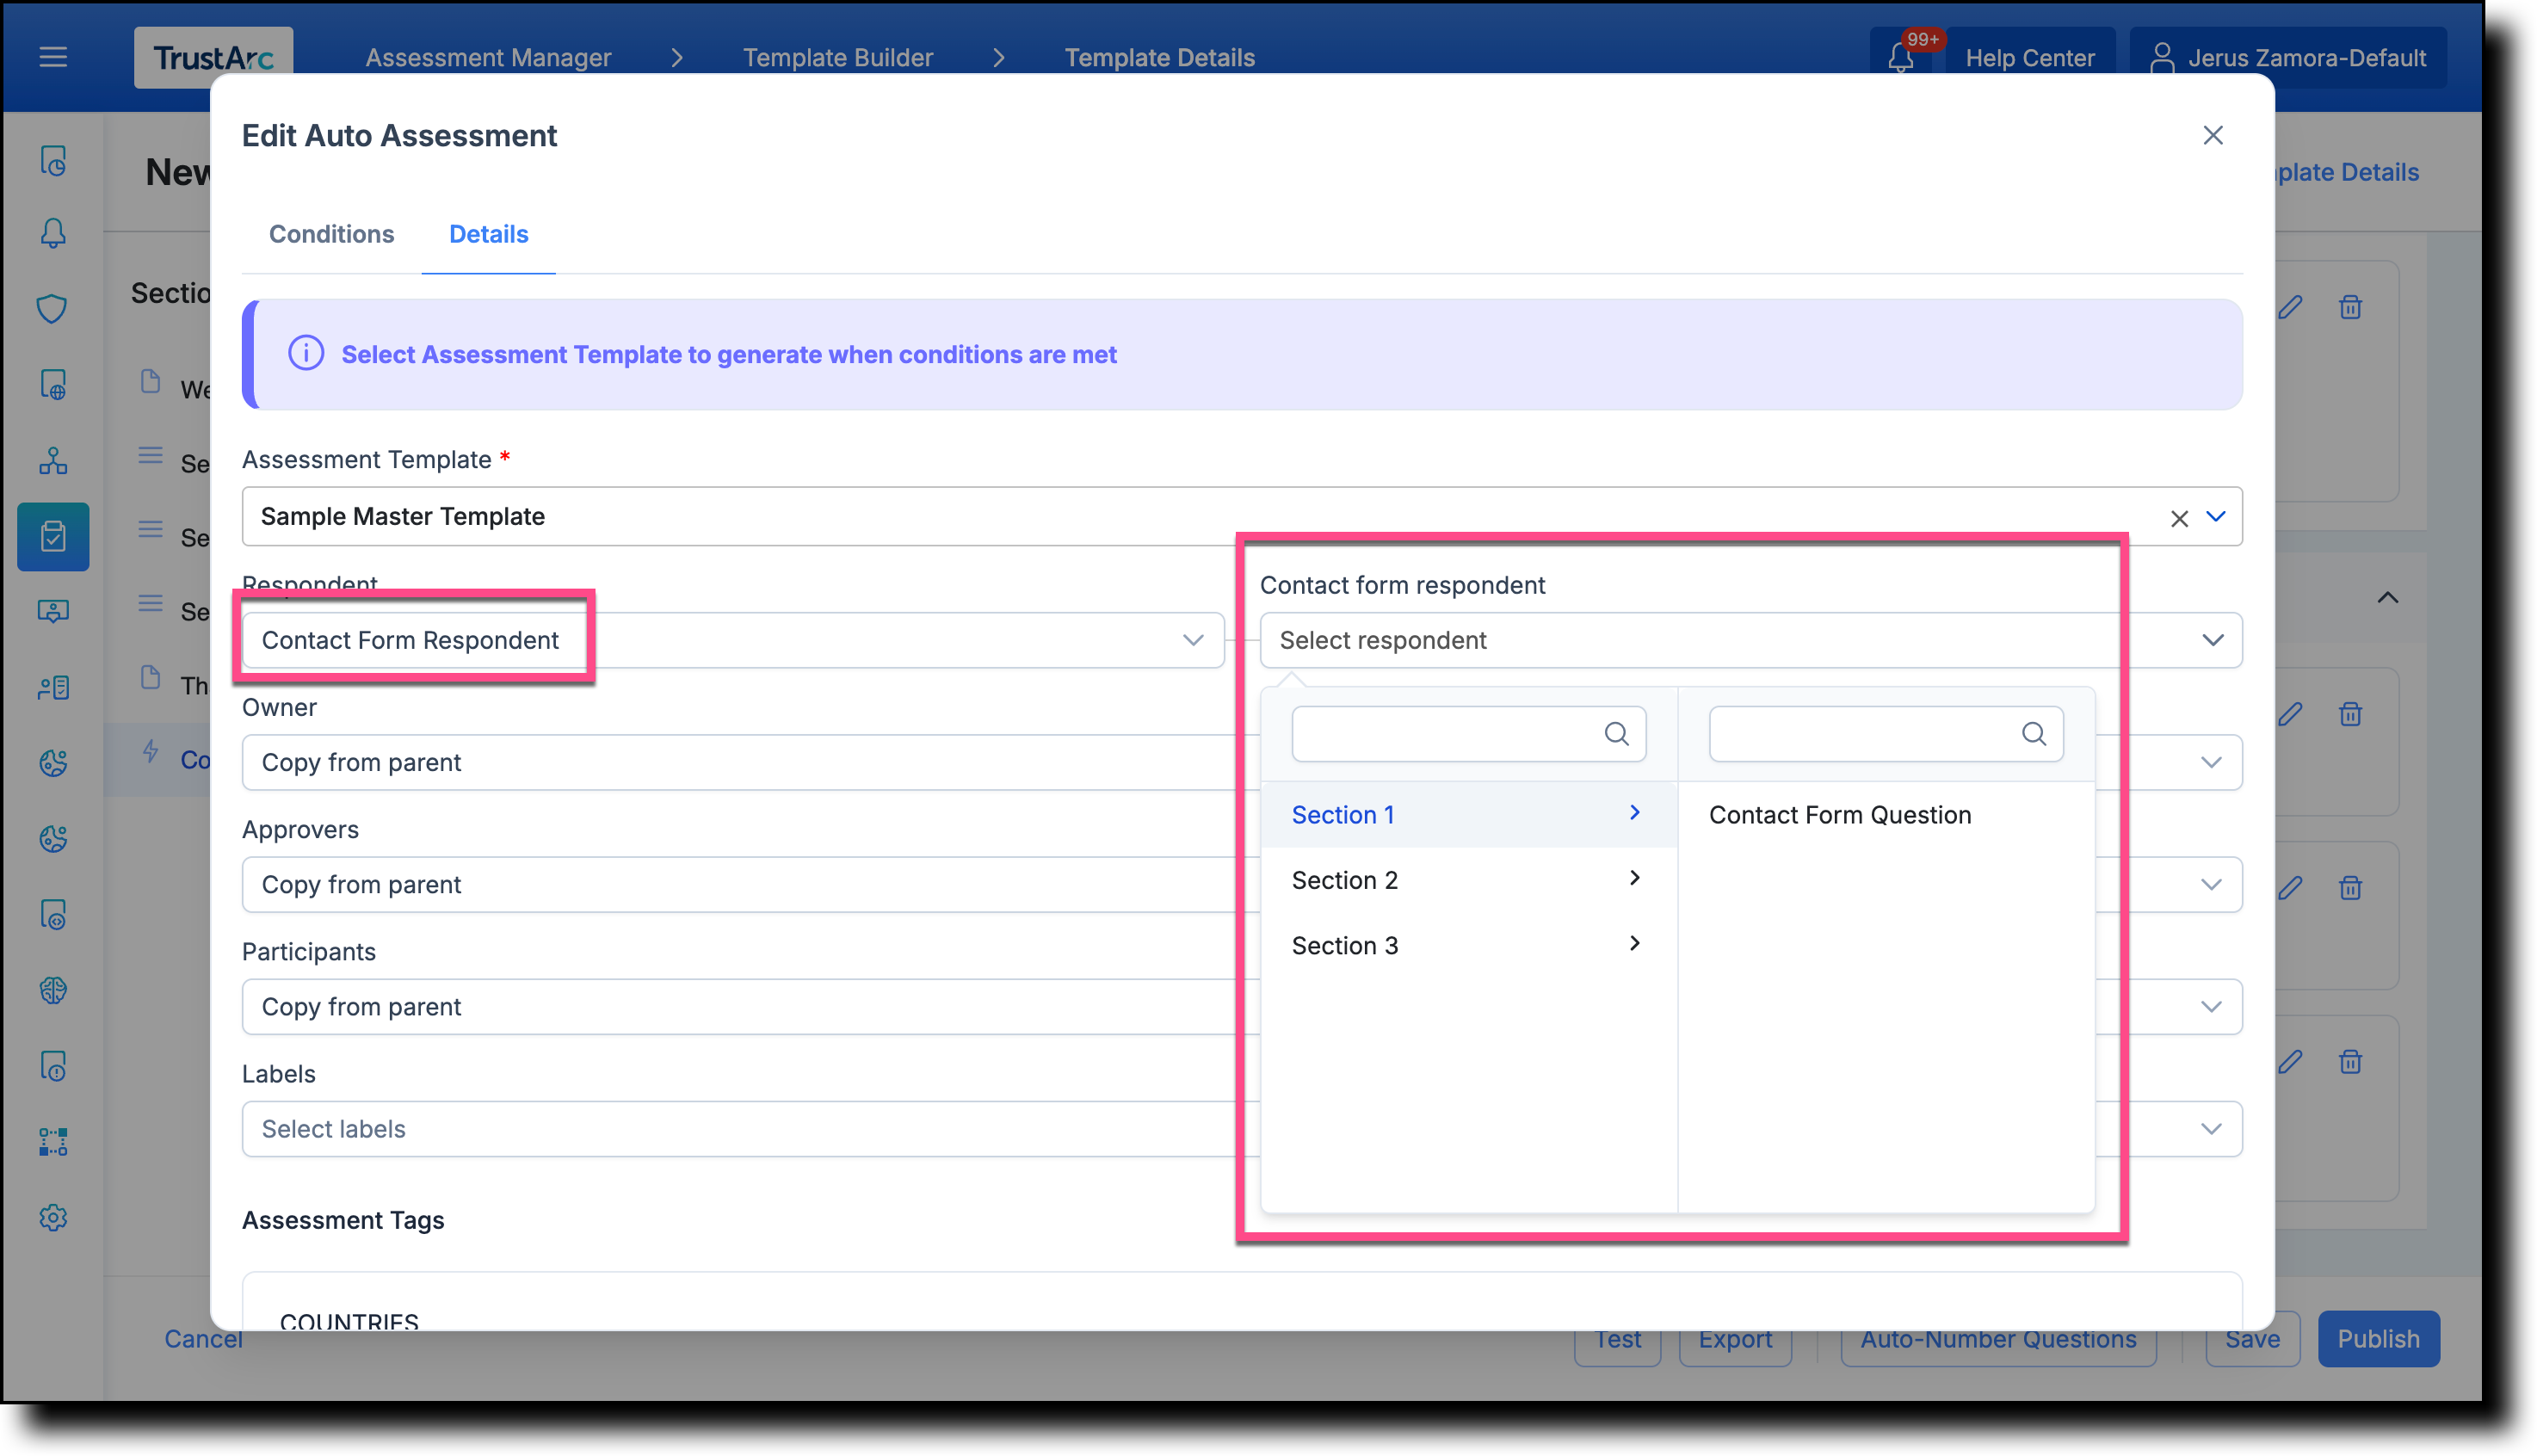The width and height of the screenshot is (2537, 1456).
Task: Open the sidebar brain AI icon
Action: pos(53,990)
